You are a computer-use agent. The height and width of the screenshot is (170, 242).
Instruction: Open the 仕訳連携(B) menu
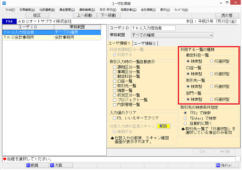47,10
